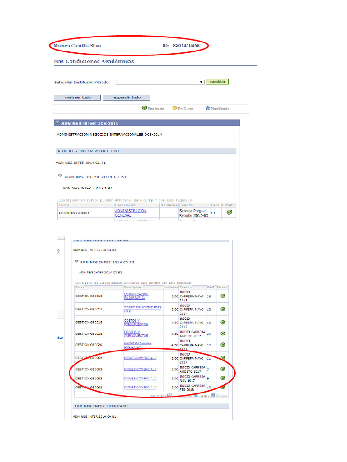Click the grade 17 for GE0020
The width and height of the screenshot is (347, 462).
[x=209, y=345]
